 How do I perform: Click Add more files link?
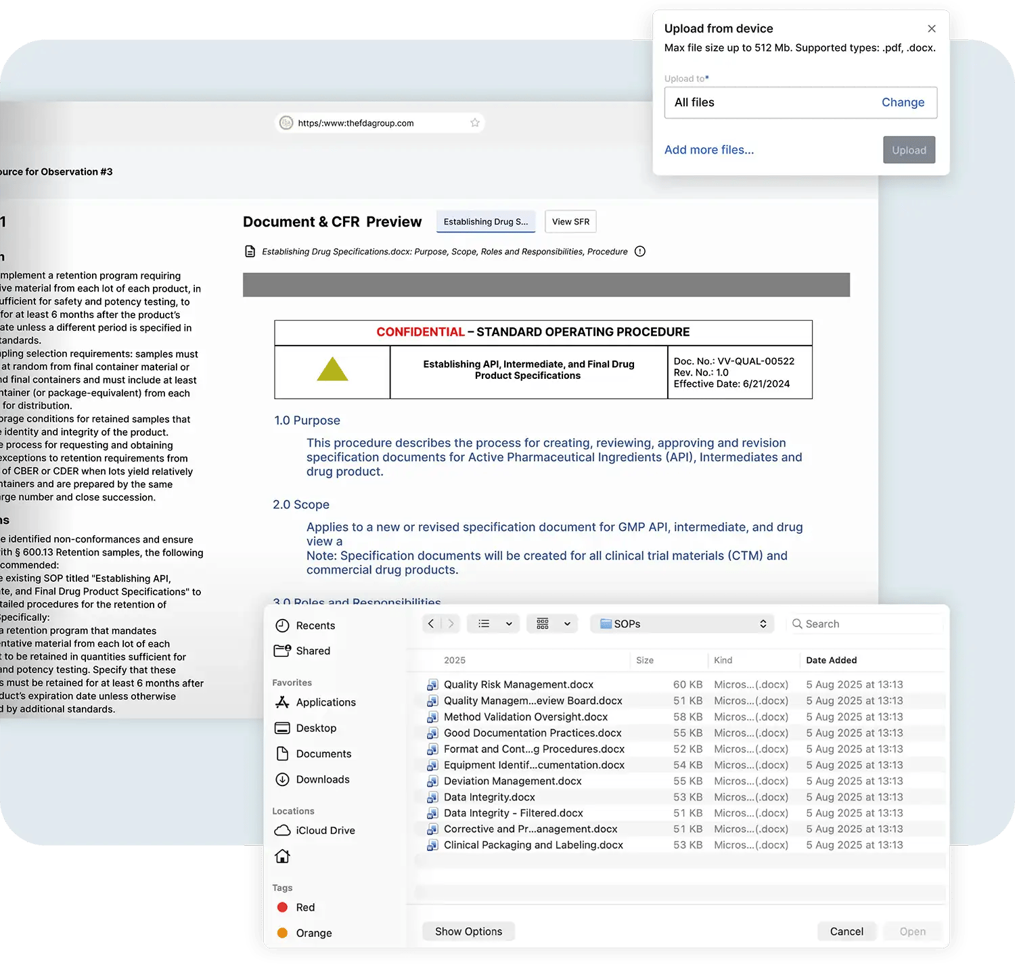(708, 150)
